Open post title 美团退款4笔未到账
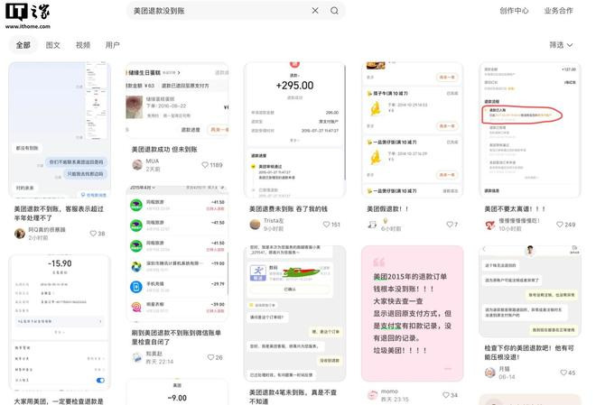Viewport: 596px width, 405px height. 293,397
